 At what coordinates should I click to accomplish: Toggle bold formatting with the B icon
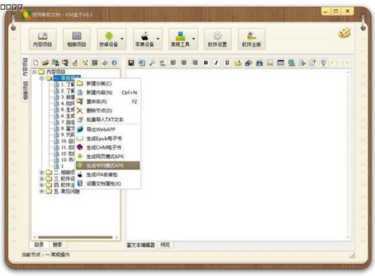(x=205, y=63)
